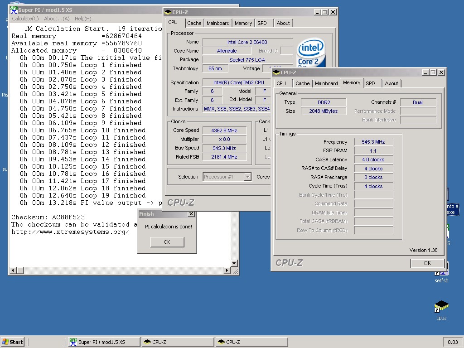Viewport: 464px width, 348px height.
Task: Click the http://www.xtremesystems.org/ text line
Action: coord(70,232)
